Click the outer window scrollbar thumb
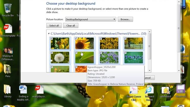 [x=179, y=28]
